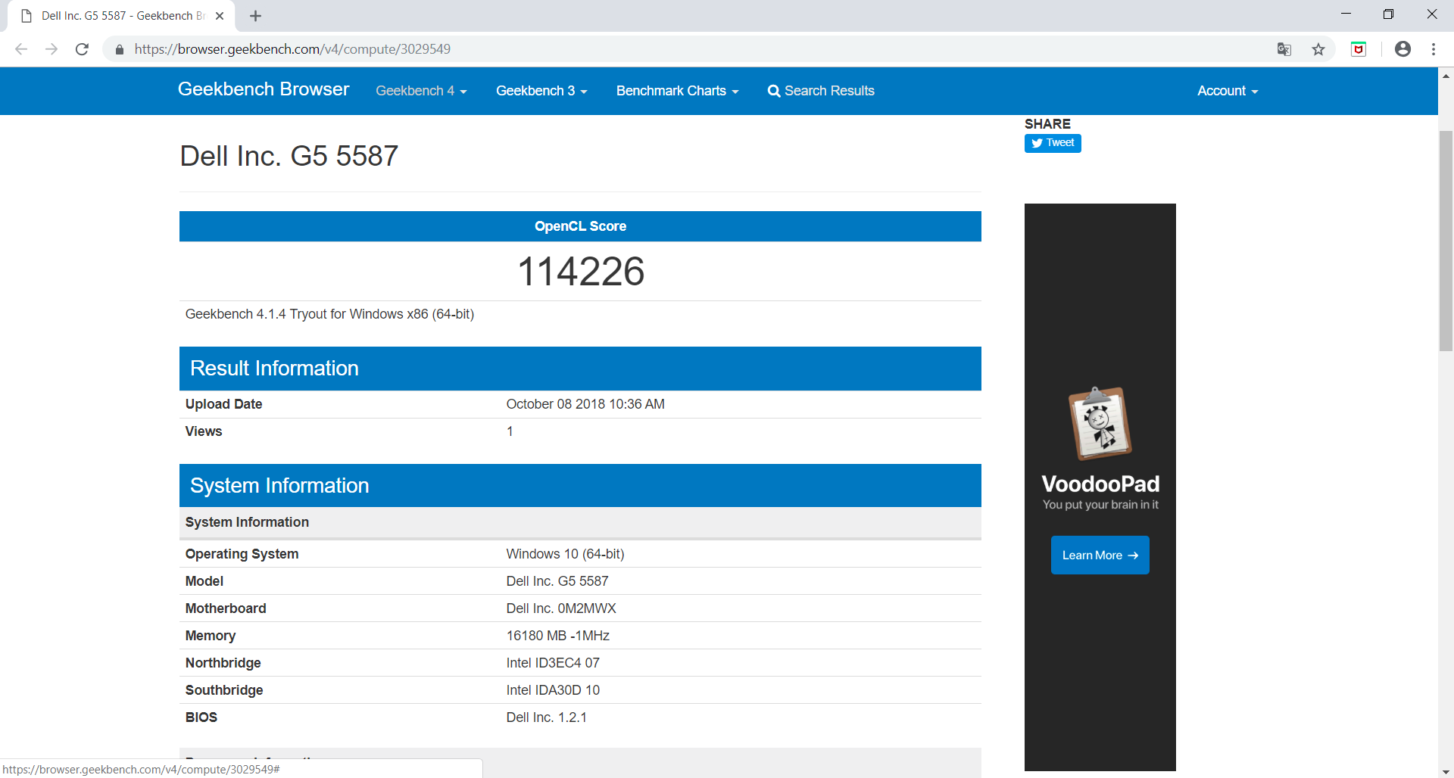Viewport: 1454px width, 778px height.
Task: Expand the Benchmark Charts dropdown
Action: (677, 91)
